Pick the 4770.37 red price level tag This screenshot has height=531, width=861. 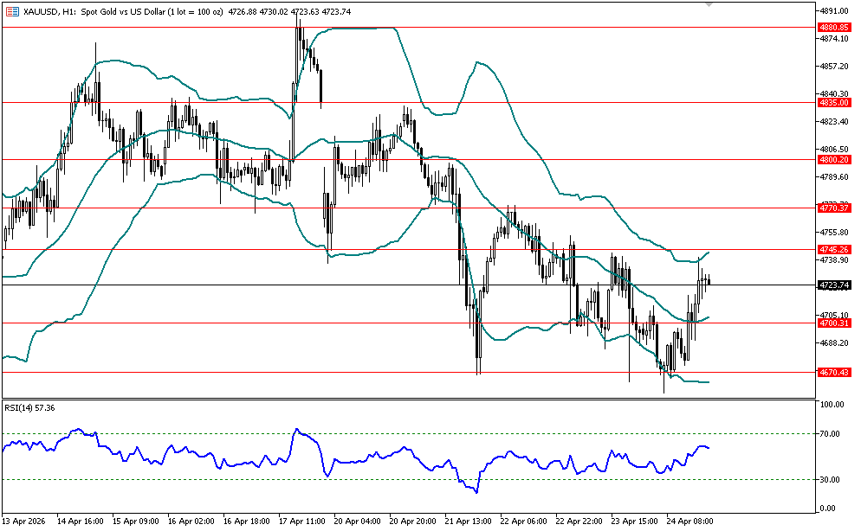click(833, 208)
